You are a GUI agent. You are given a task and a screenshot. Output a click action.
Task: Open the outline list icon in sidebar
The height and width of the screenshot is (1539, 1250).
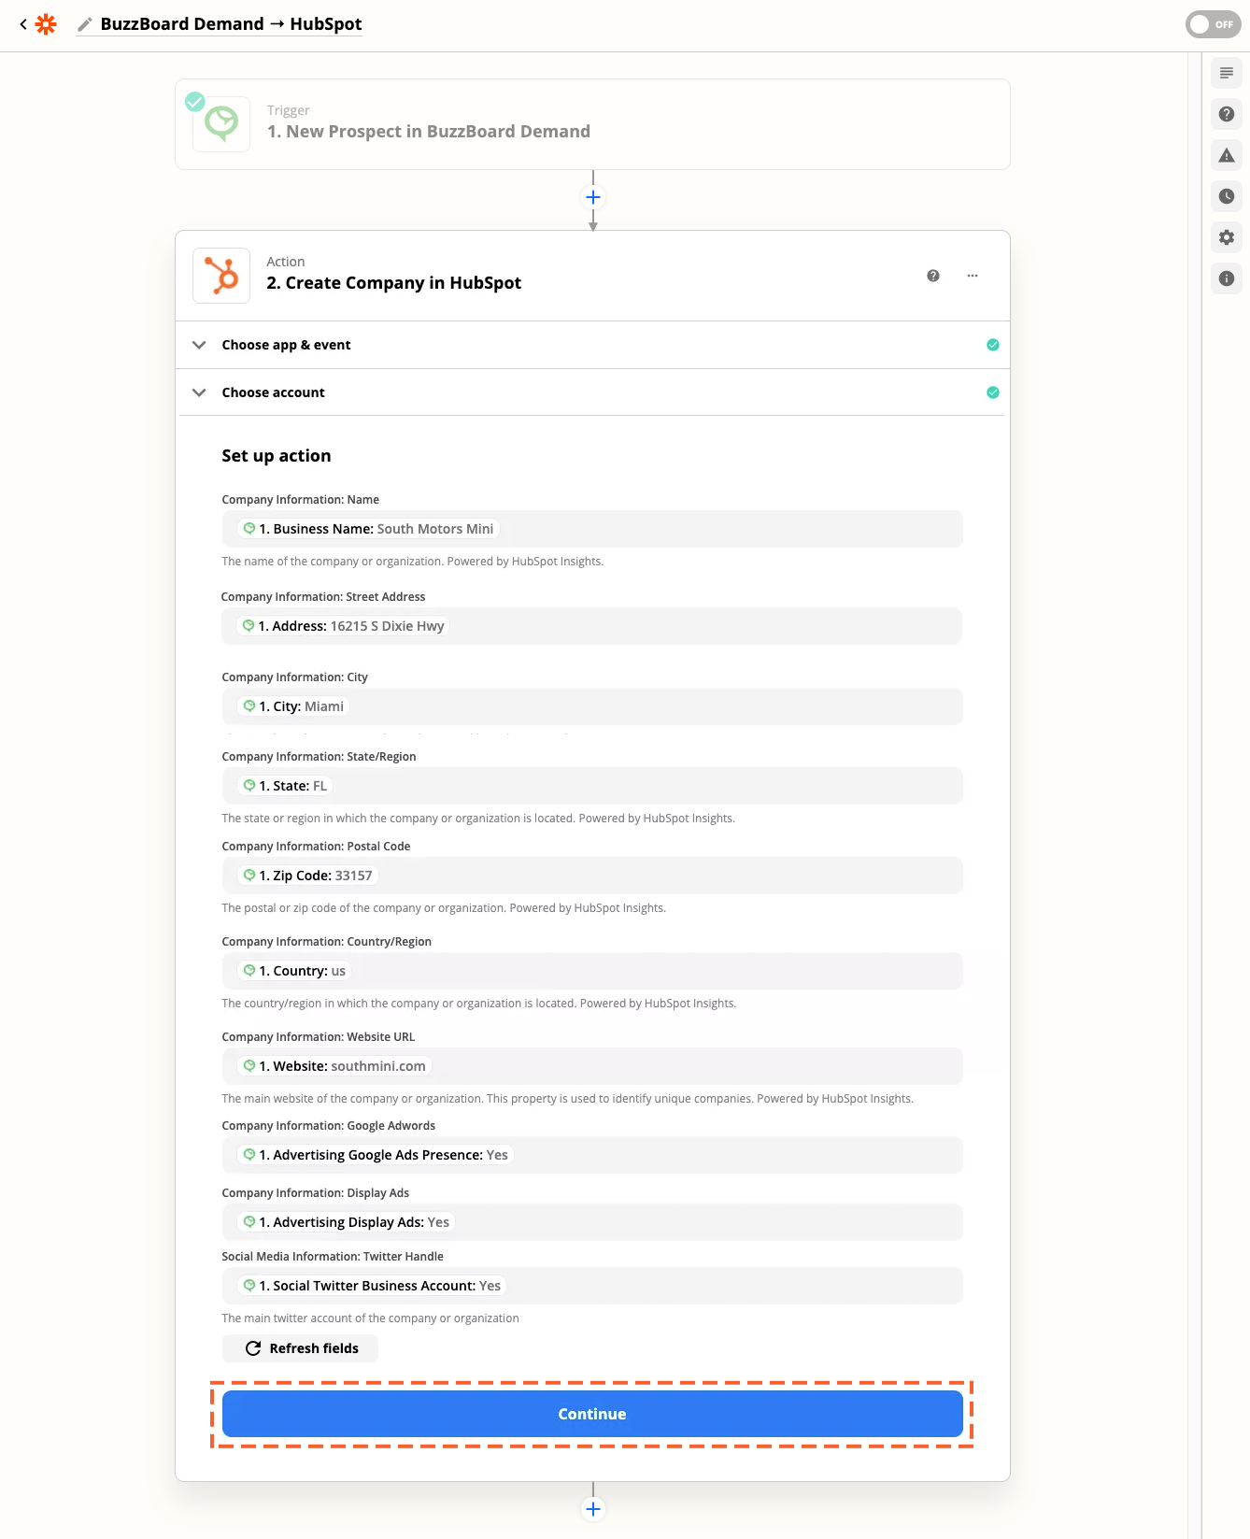tap(1227, 73)
